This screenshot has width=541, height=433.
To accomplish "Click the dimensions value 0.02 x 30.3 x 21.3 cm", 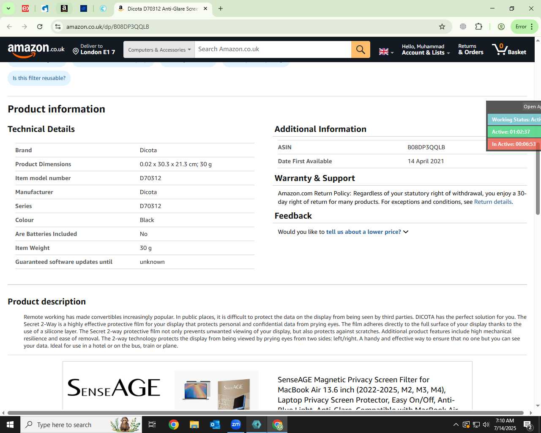I will 168,164.
